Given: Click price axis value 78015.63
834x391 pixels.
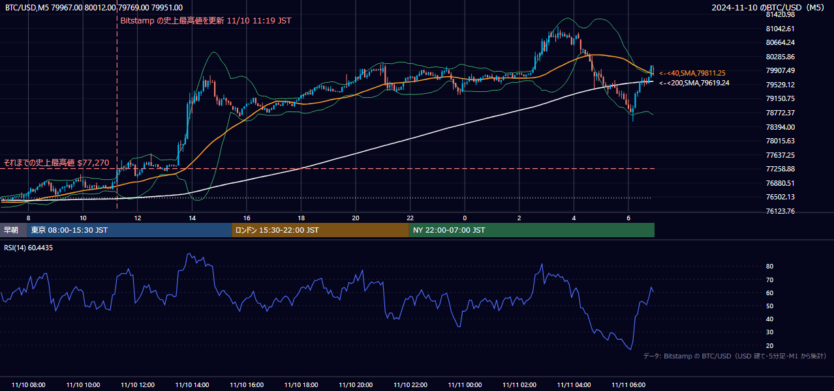Looking at the screenshot, I should tap(780, 141).
